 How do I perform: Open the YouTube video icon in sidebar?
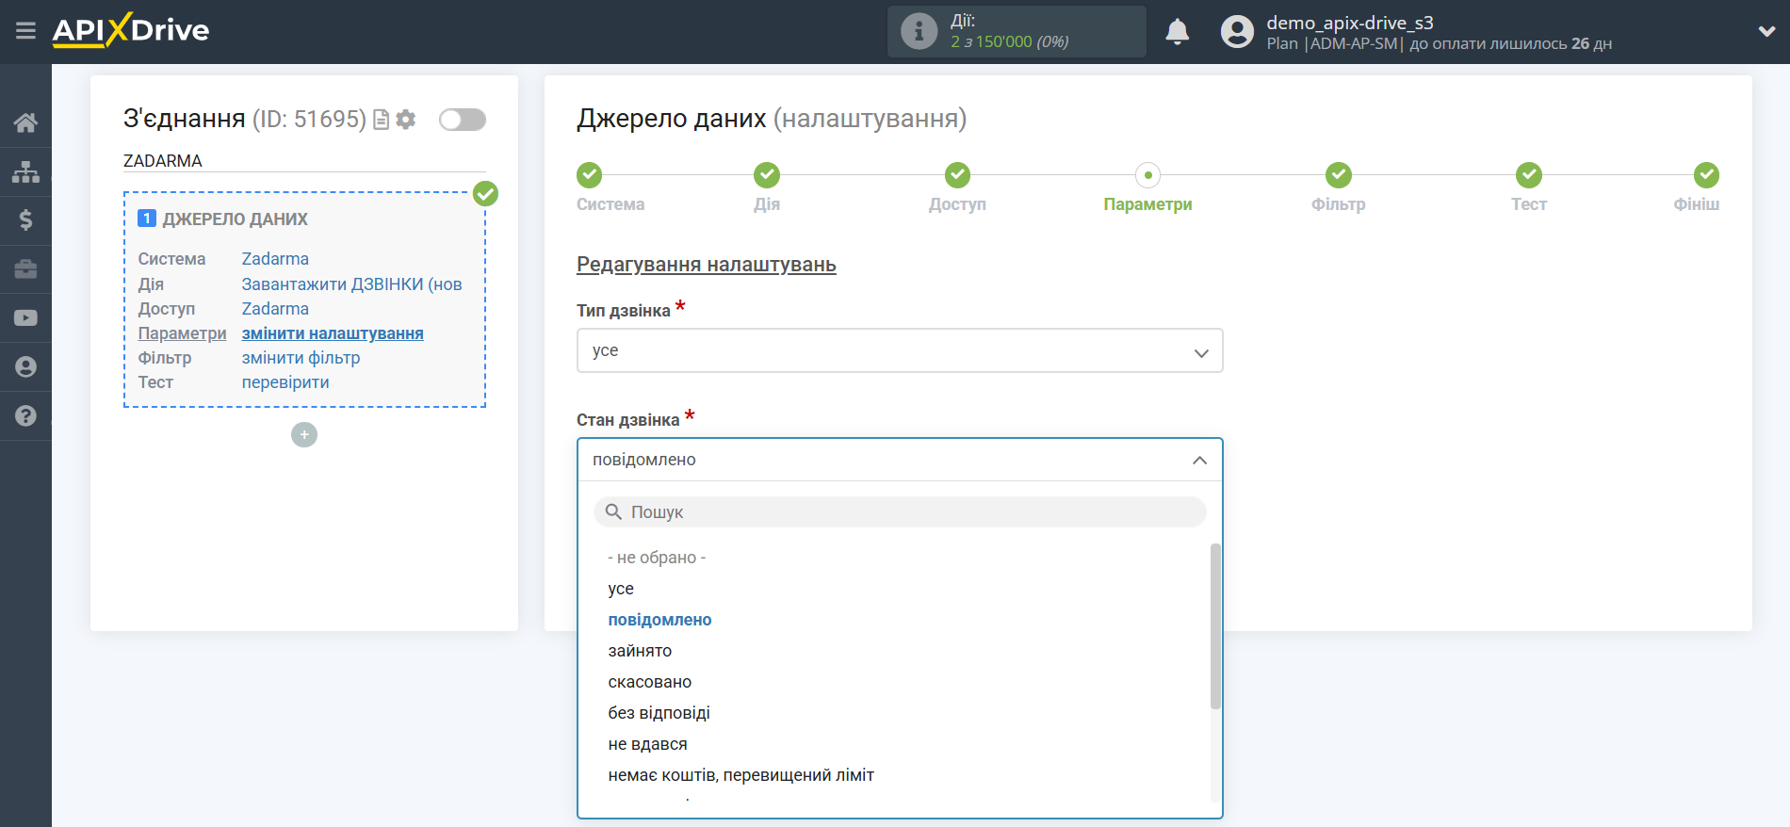pyautogui.click(x=25, y=318)
